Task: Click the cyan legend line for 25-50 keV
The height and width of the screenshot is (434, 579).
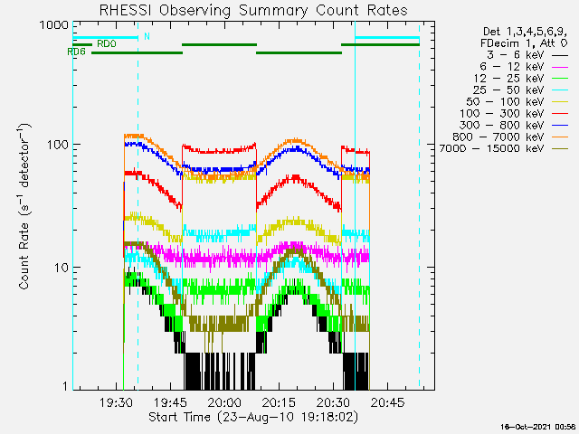Action: [x=560, y=90]
